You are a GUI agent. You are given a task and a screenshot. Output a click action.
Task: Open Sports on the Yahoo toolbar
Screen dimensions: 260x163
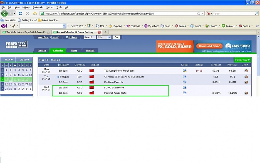(x=244, y=26)
